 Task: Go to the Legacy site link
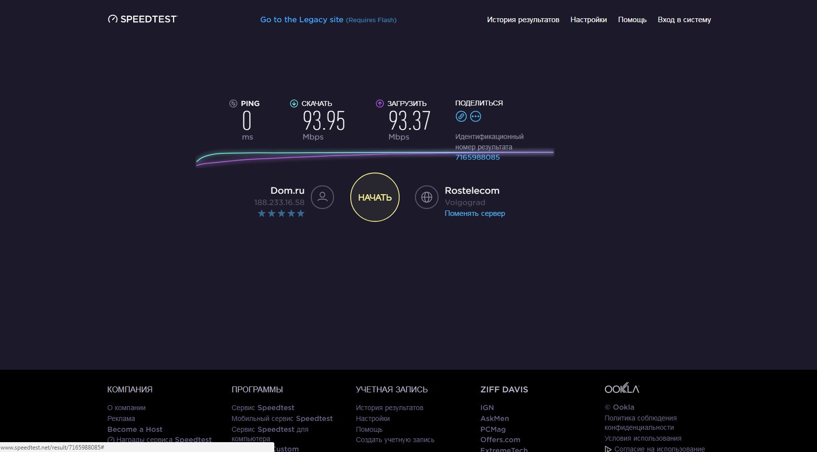coord(301,20)
